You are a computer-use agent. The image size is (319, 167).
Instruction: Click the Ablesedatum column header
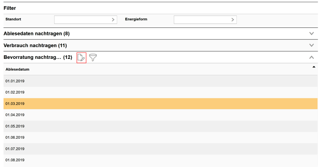[x=18, y=69]
